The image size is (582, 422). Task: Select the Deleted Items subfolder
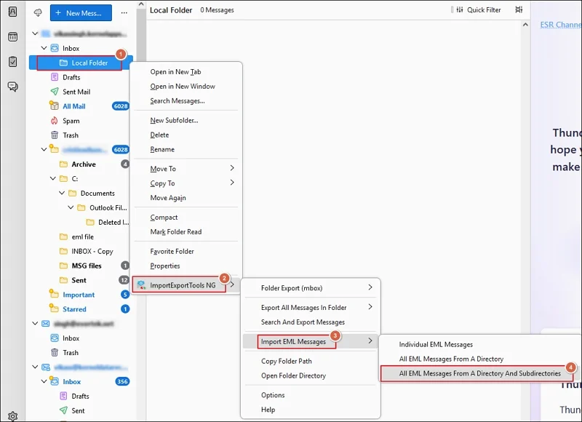113,223
